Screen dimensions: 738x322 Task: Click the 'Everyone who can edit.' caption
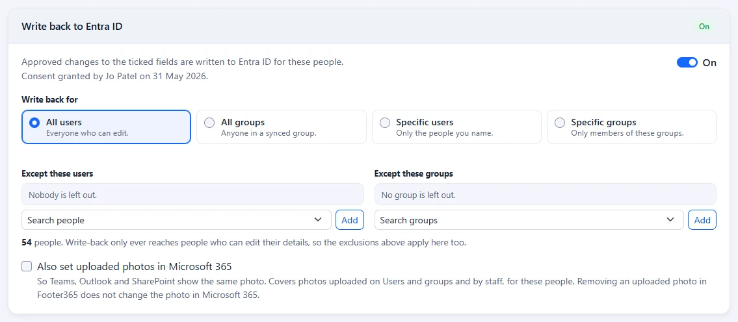87,133
